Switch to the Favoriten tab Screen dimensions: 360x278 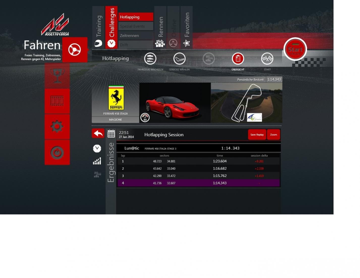(186, 27)
